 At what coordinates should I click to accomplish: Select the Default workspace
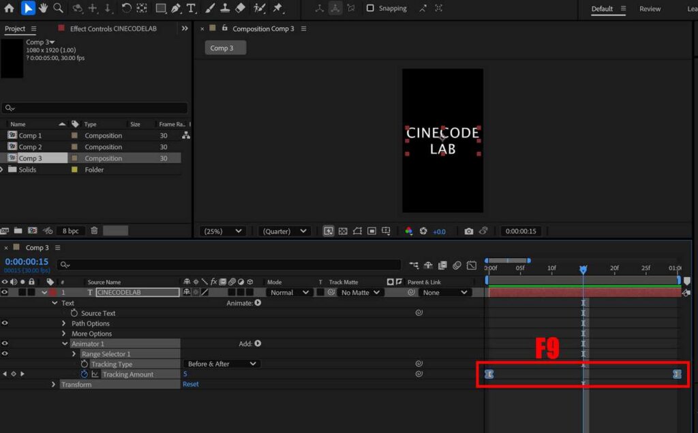pos(602,8)
